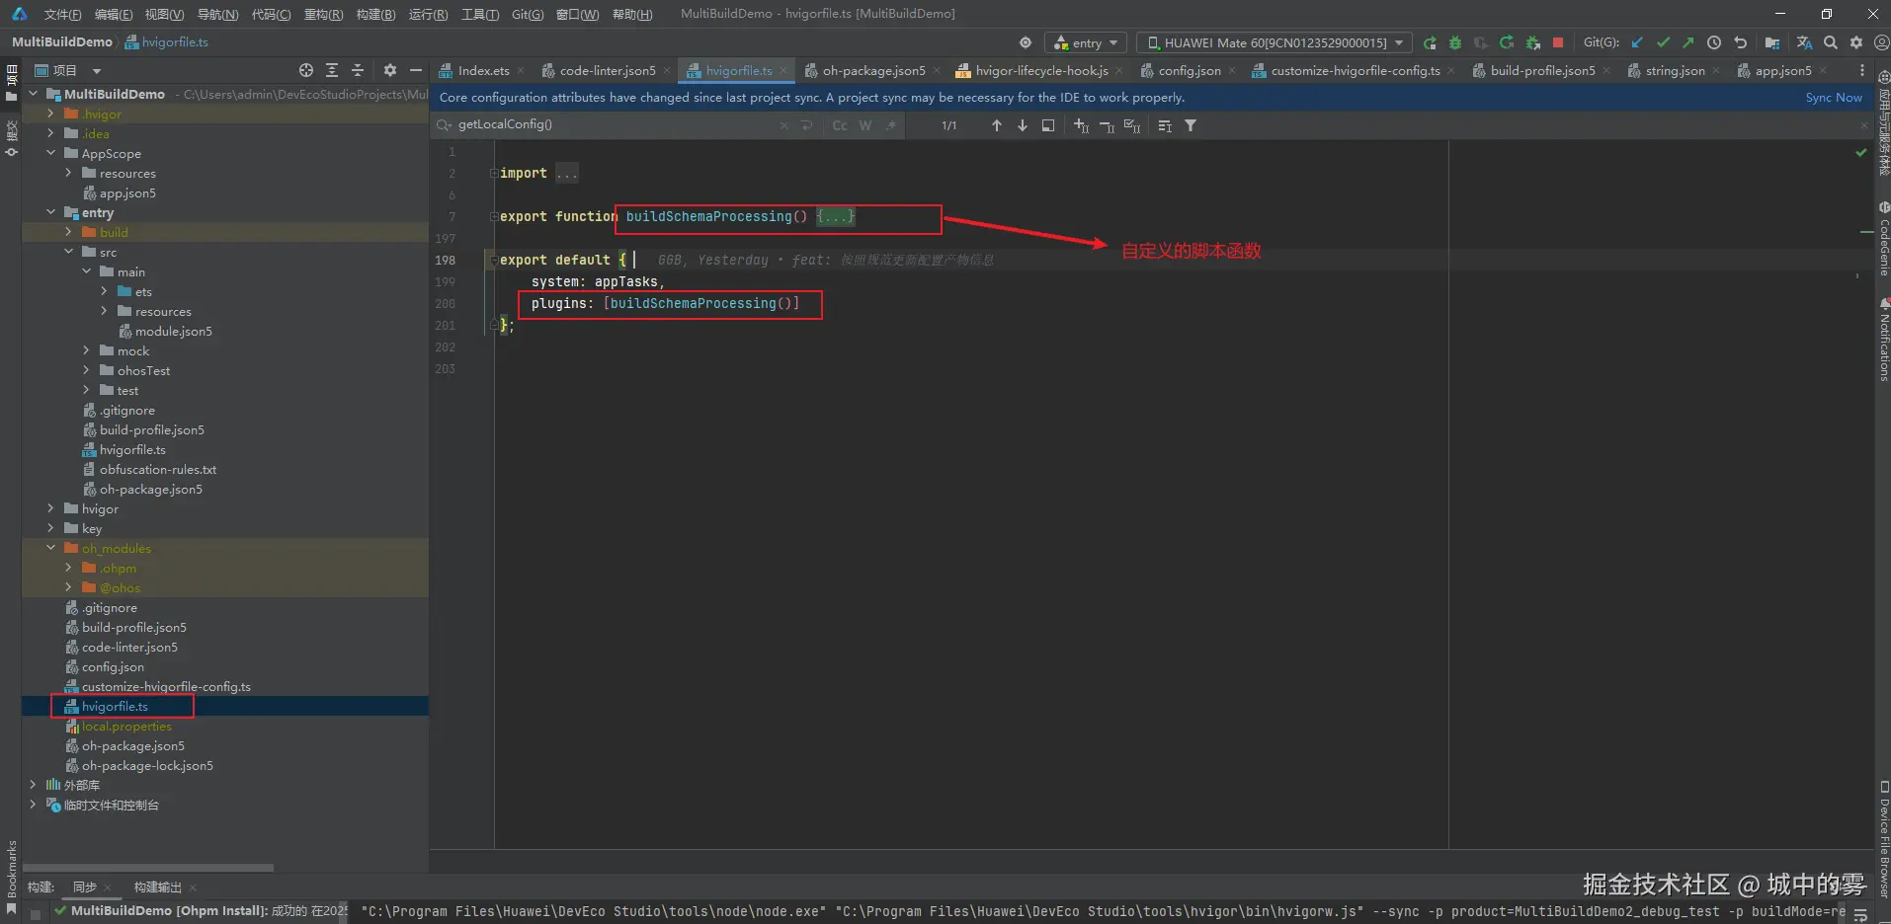Close the 同步 build tab
The width and height of the screenshot is (1891, 924).
click(x=108, y=887)
